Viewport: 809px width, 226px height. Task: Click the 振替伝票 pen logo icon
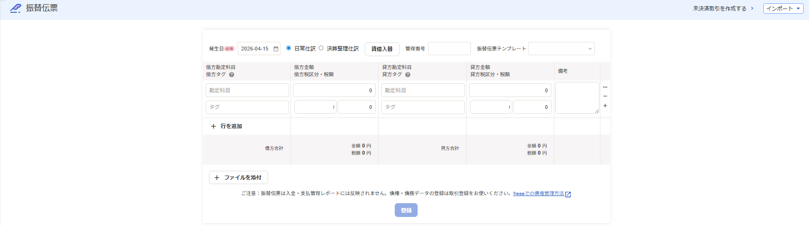click(x=16, y=8)
